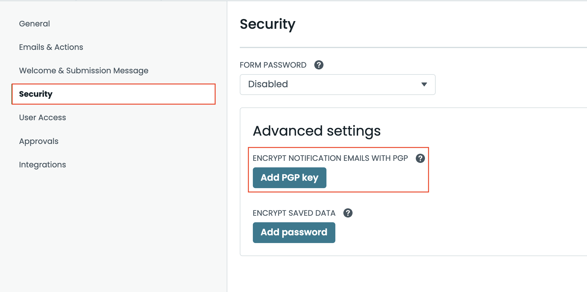Viewport: 587px width, 292px height.
Task: Go to Emails & Actions settings
Action: [x=51, y=47]
